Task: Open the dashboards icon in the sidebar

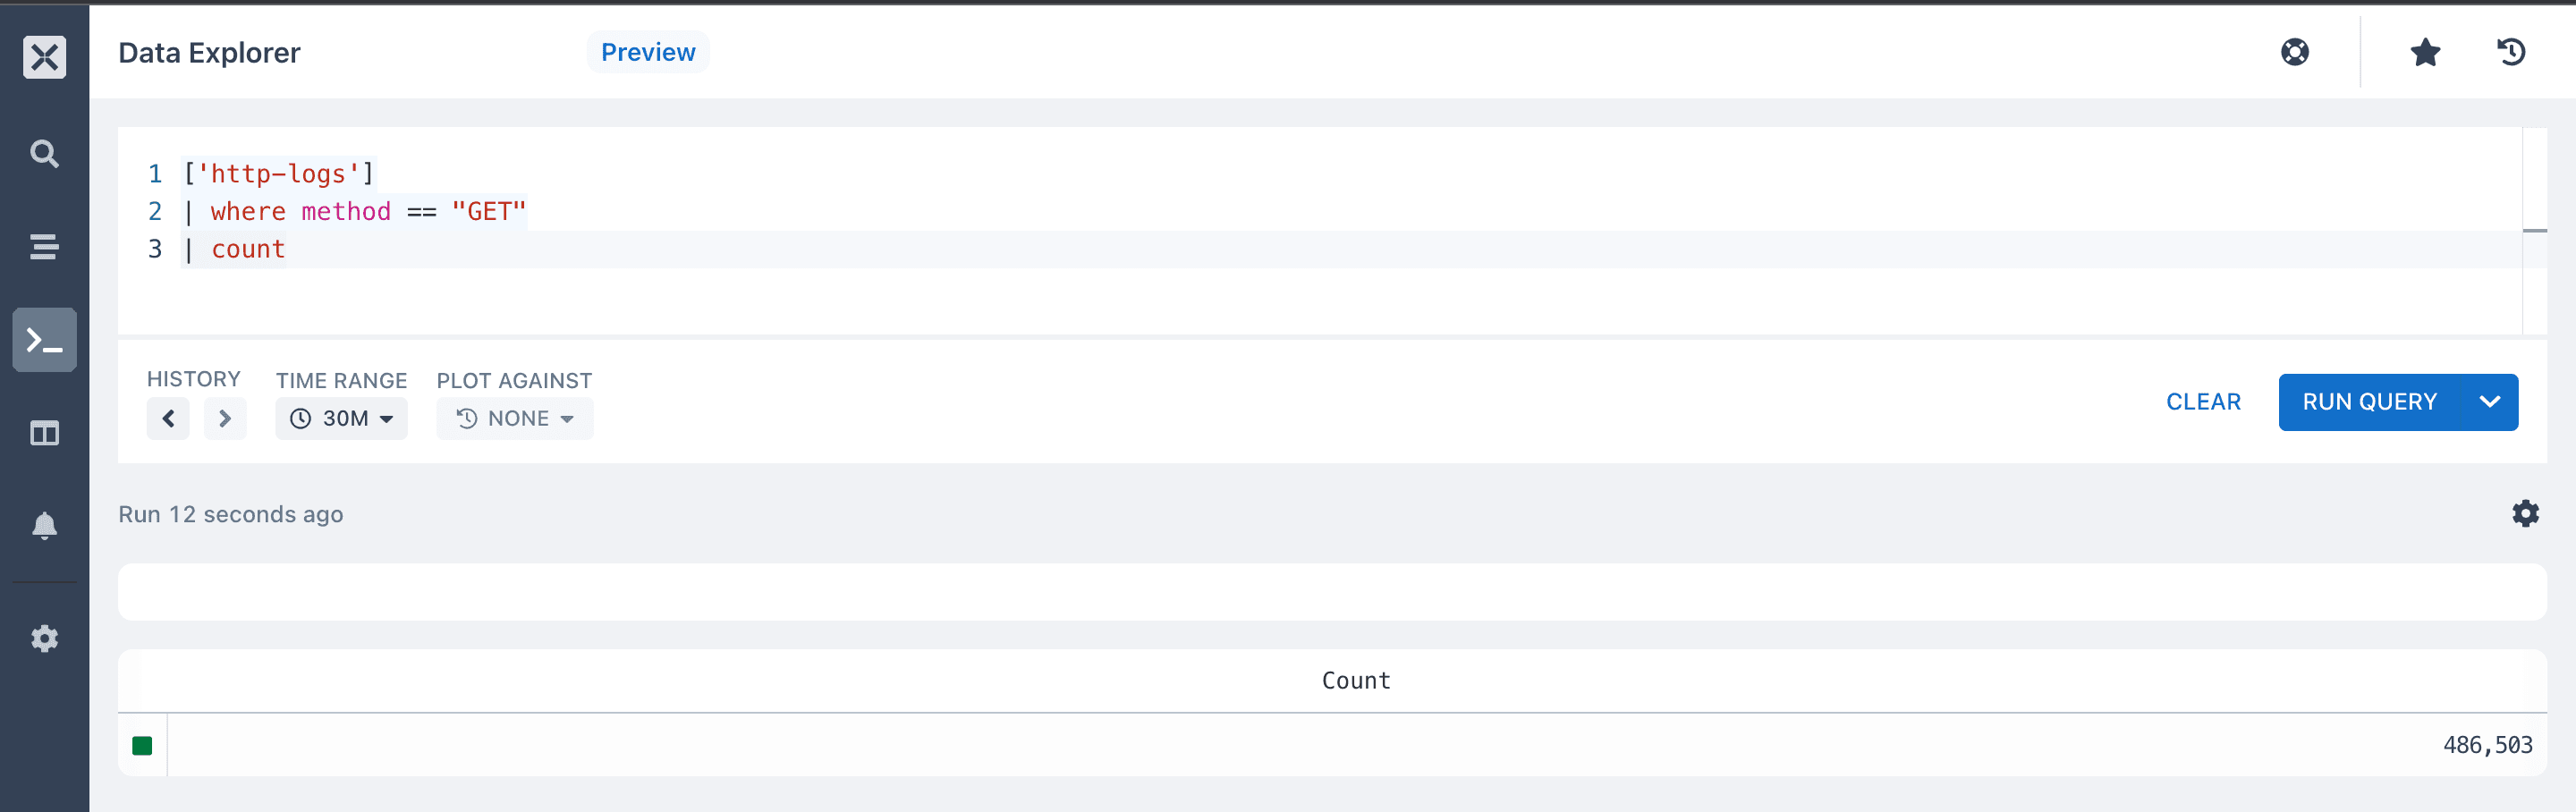Action: tap(44, 433)
